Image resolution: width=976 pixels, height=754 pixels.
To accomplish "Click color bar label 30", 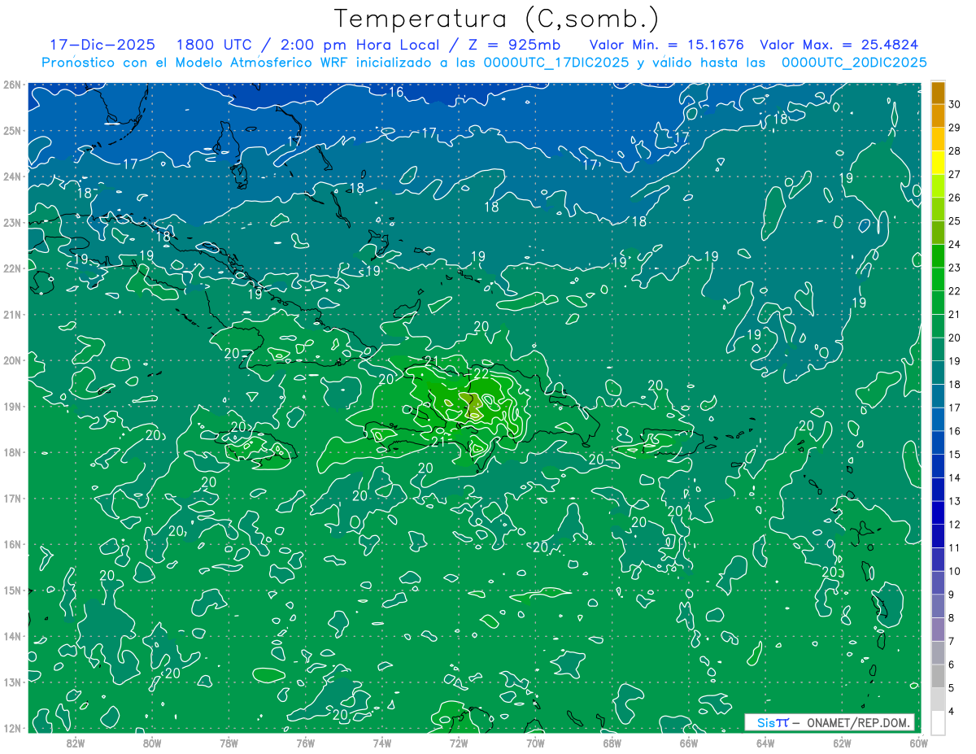I will [x=954, y=104].
